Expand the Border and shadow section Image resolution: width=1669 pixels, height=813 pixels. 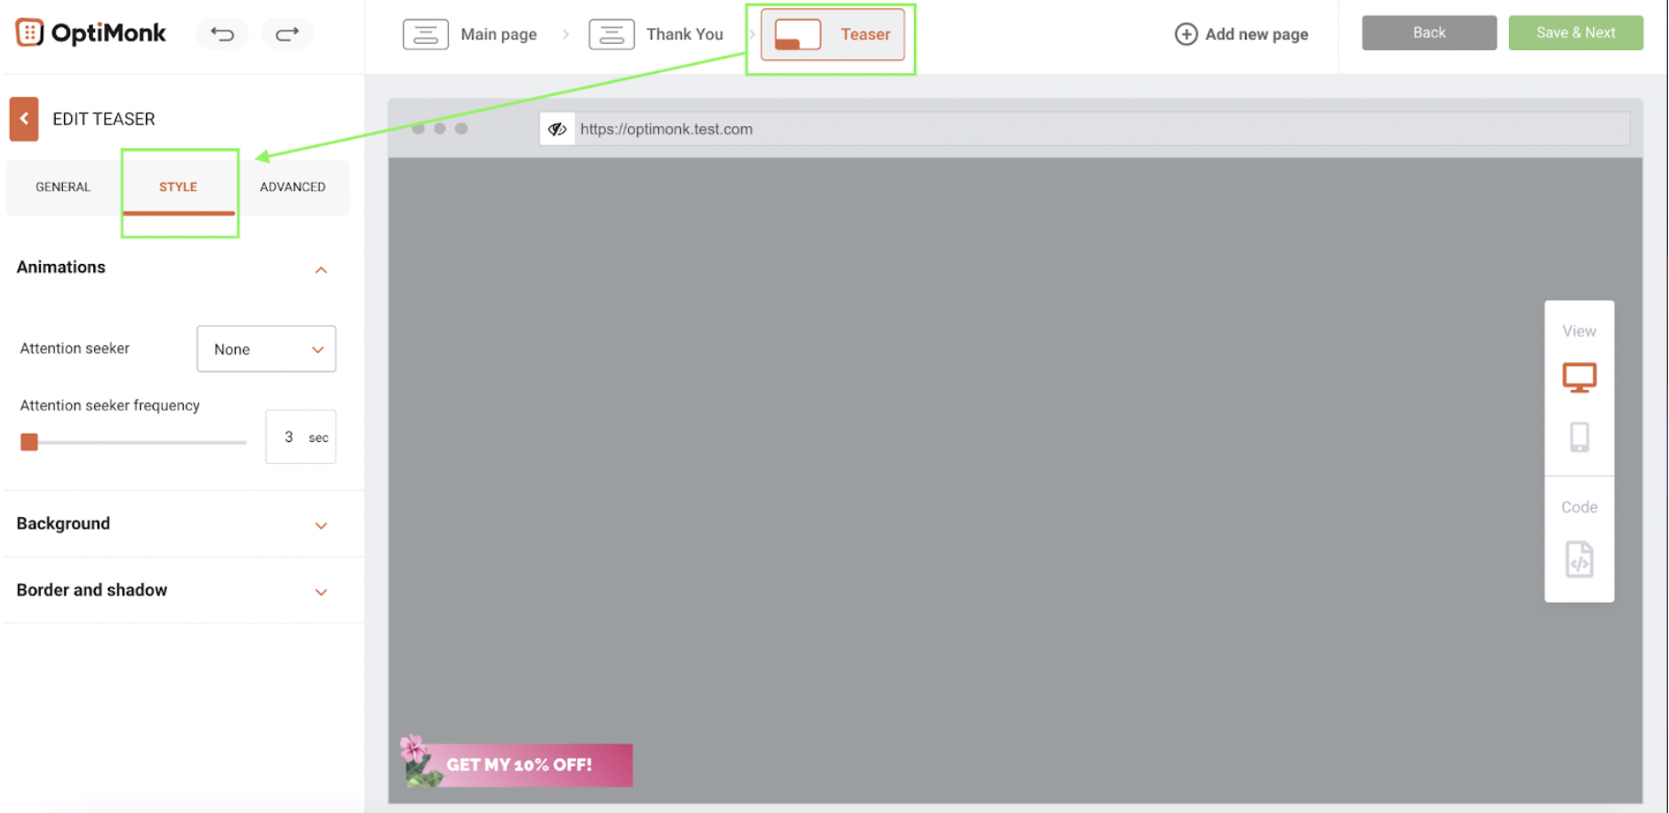[x=321, y=592]
